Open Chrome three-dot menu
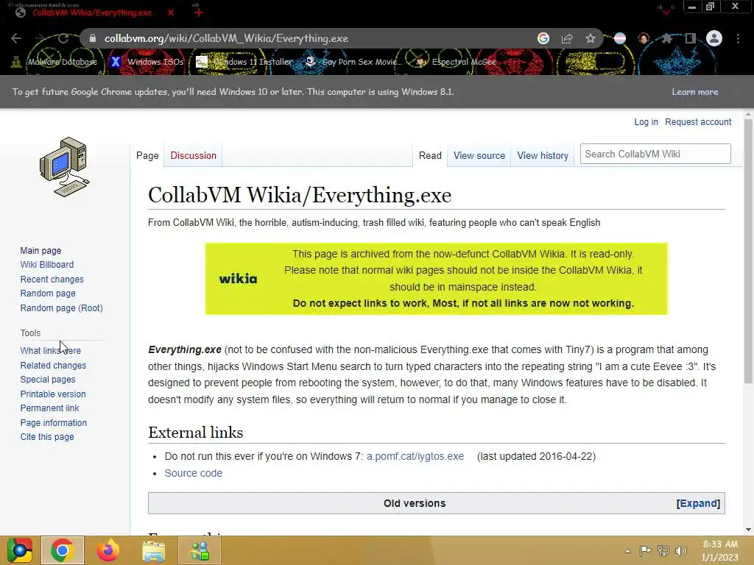754x565 pixels. 738,38
